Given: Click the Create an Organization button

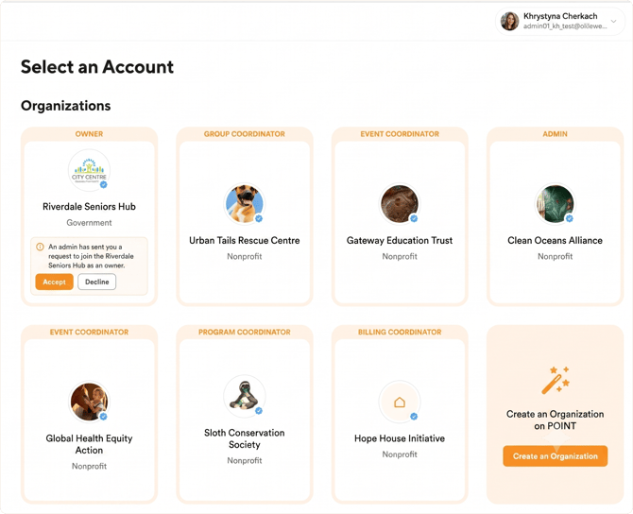Looking at the screenshot, I should [556, 456].
